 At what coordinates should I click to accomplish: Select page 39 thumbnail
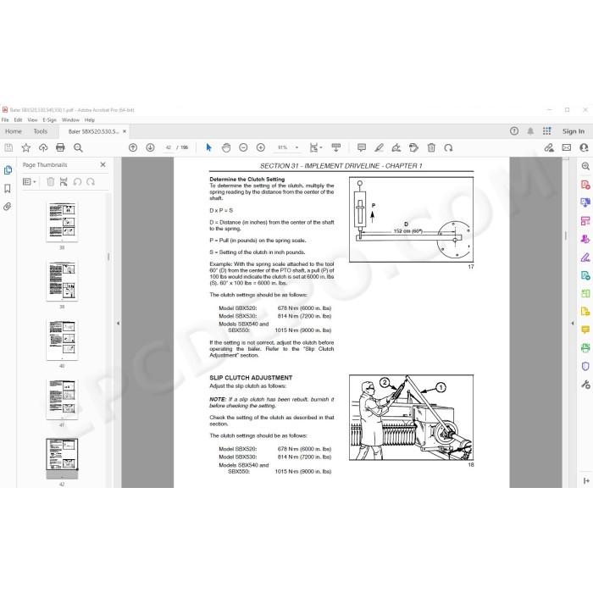[62, 281]
